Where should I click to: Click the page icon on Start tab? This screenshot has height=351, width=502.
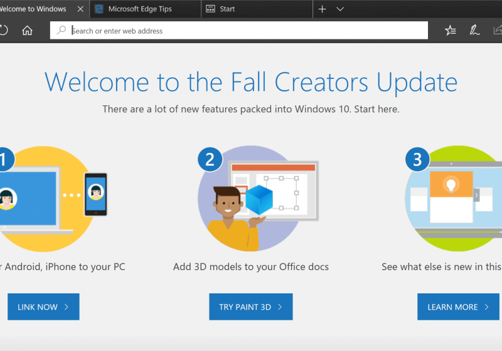coord(210,9)
